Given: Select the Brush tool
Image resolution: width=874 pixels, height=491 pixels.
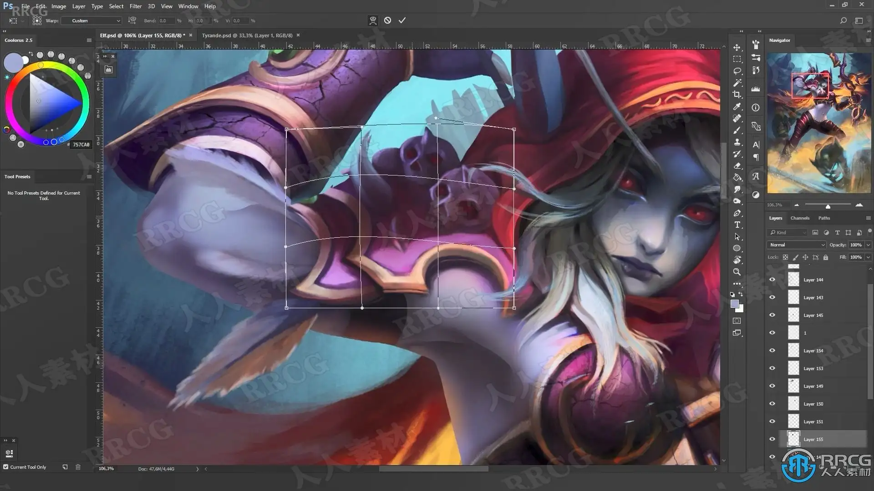Looking at the screenshot, I should point(737,130).
